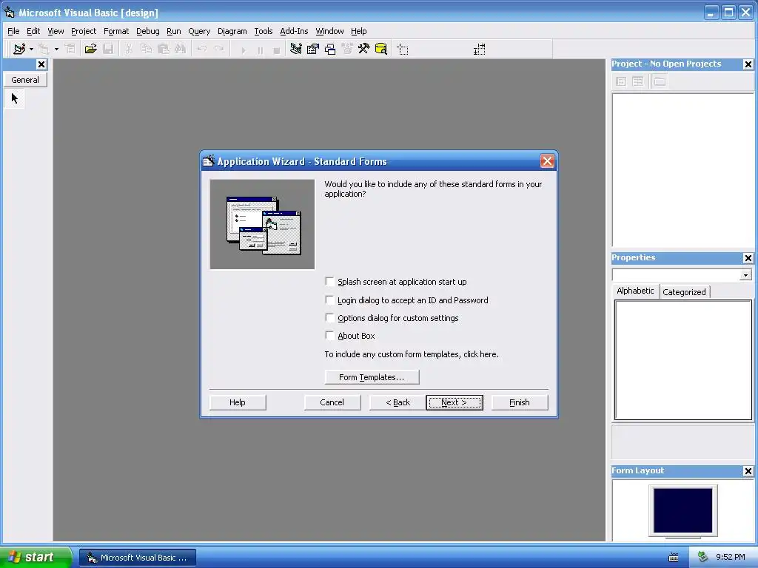The width and height of the screenshot is (758, 568).
Task: Open the Add Form dropdown arrow
Action: (56, 49)
